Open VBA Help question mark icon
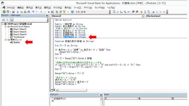The width and height of the screenshot is (189, 106). tap(72, 12)
